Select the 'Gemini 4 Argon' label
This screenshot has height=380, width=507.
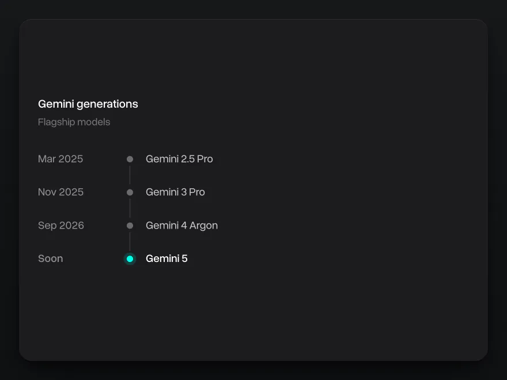point(181,226)
